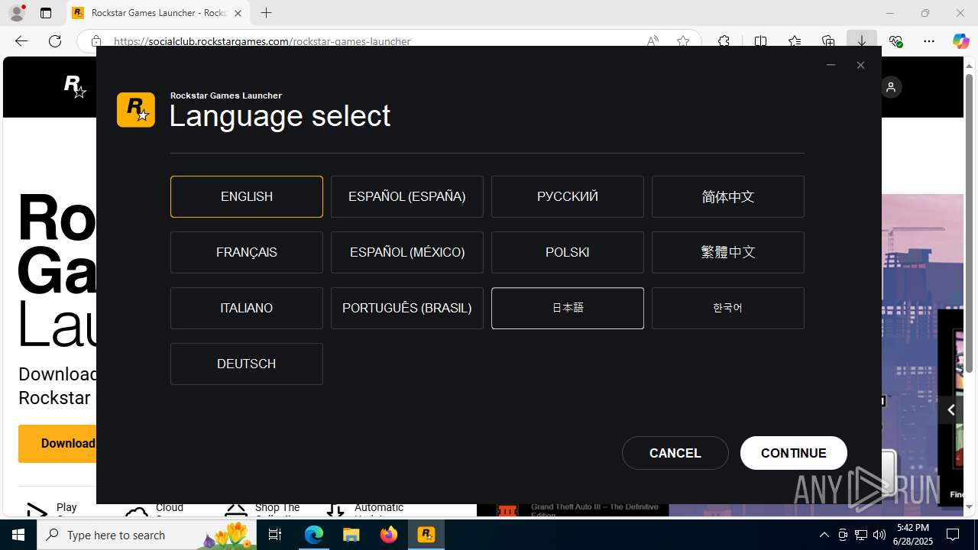Open volume control in system tray

pos(879,535)
